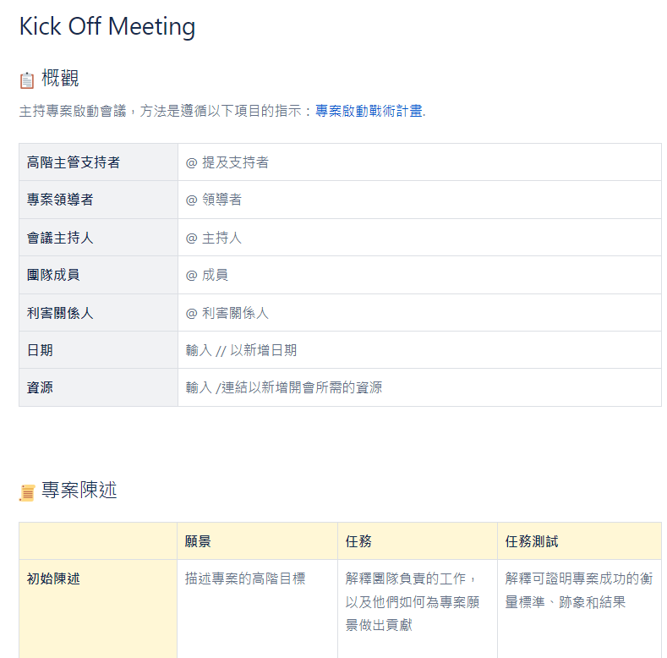Click the clipboard icon beside 概觀

coord(27,80)
